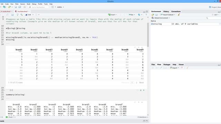Open the Export dropdown in Plots pane
This screenshot has height=124, width=221.
(x=174, y=68)
